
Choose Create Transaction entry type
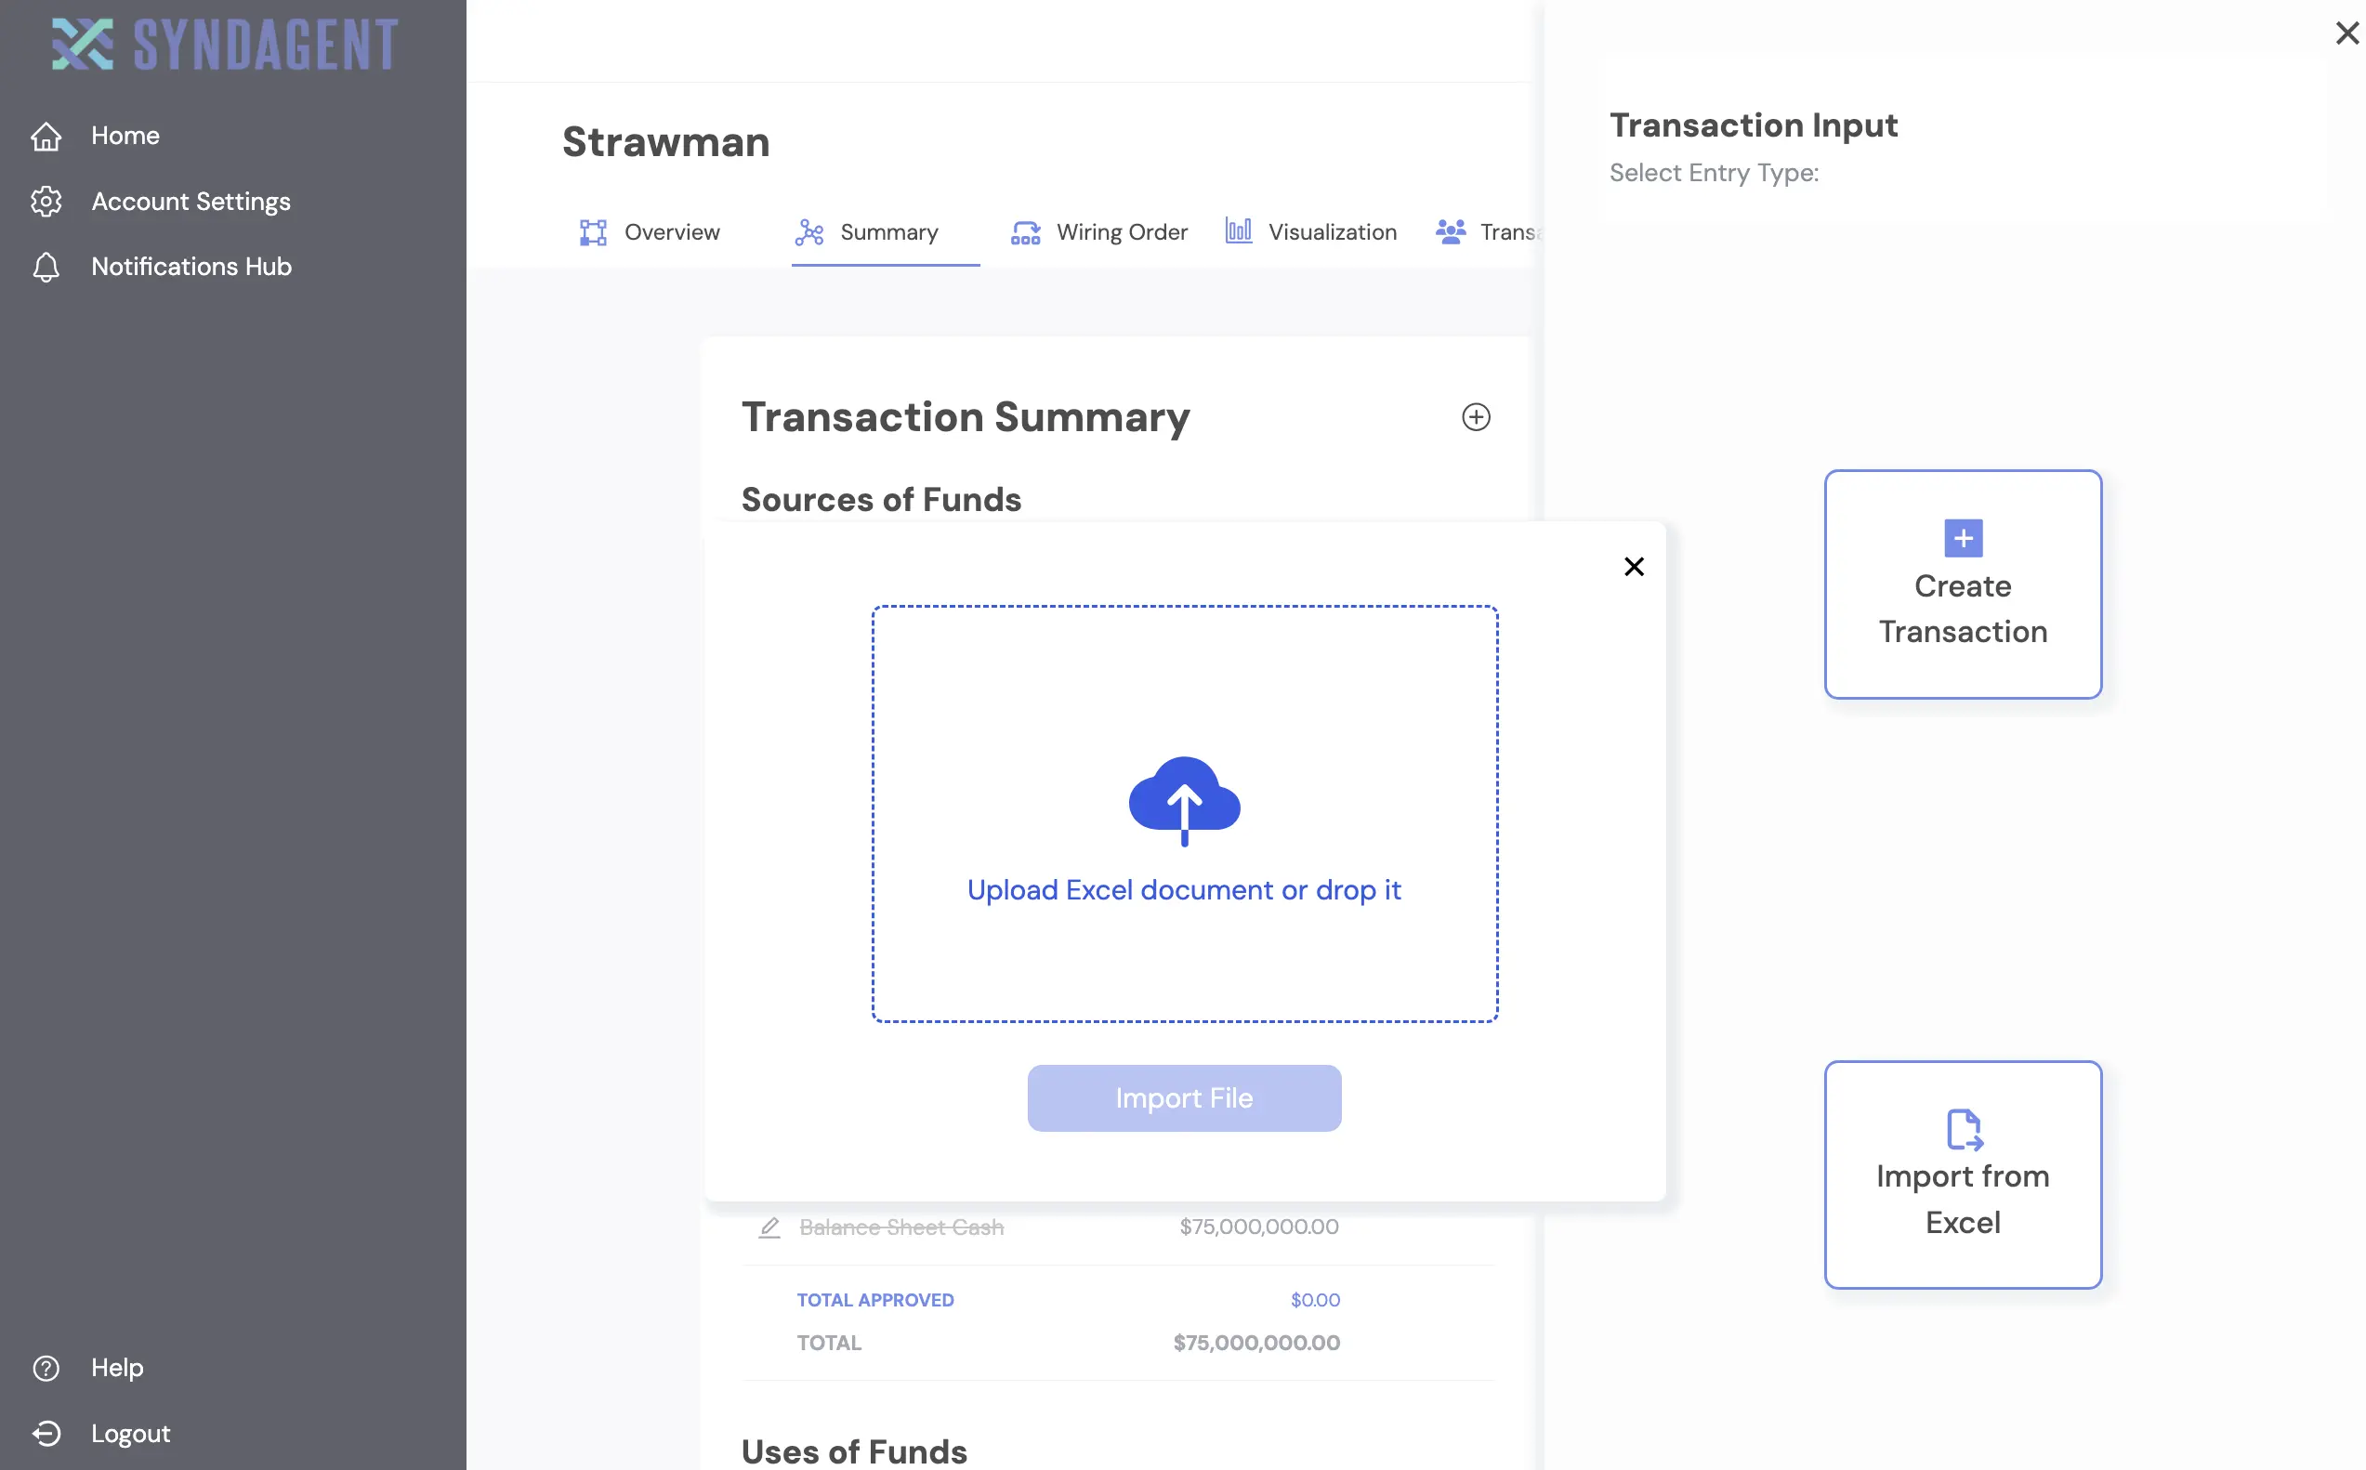(x=1962, y=584)
